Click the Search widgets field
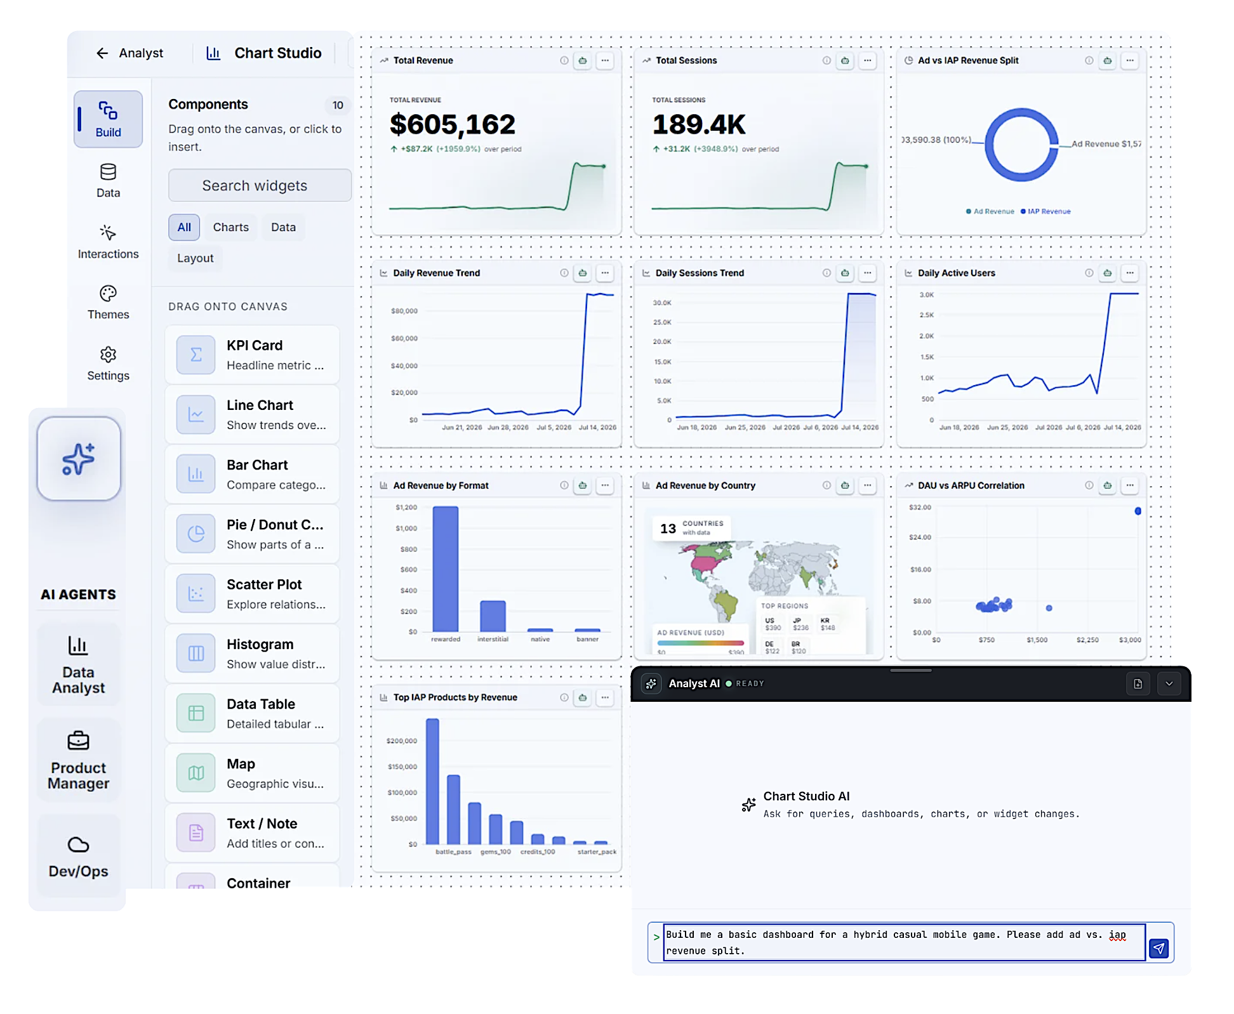1234x1014 pixels. click(x=260, y=185)
